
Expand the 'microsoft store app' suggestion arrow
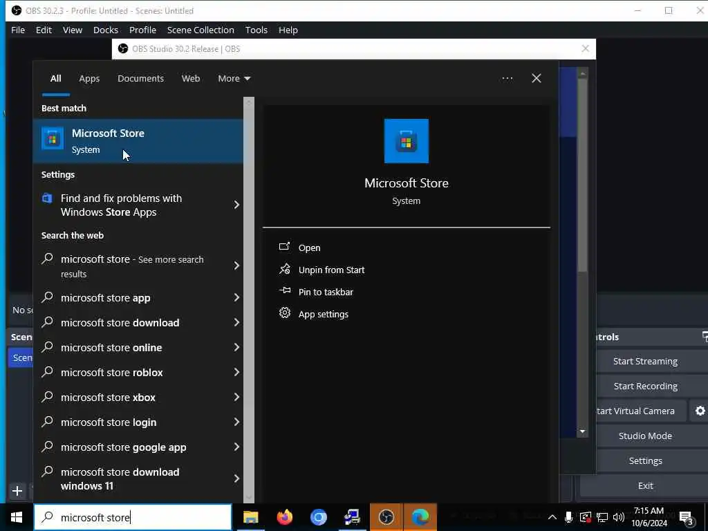(x=236, y=297)
